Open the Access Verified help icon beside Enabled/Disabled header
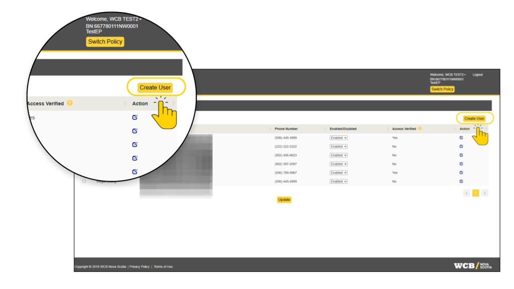This screenshot has height=289, width=514. click(x=420, y=128)
